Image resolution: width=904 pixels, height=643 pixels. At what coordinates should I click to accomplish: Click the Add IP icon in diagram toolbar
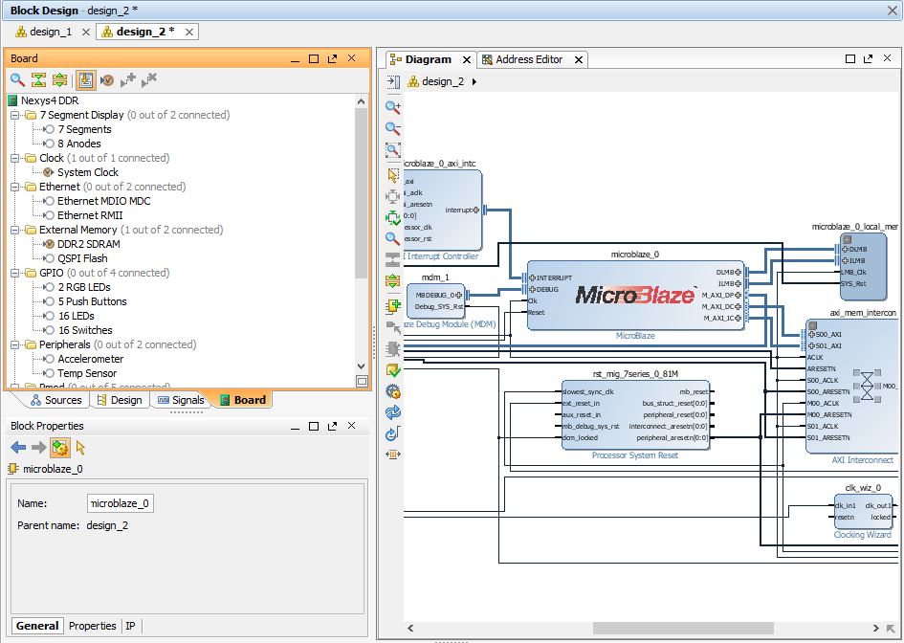pyautogui.click(x=393, y=305)
